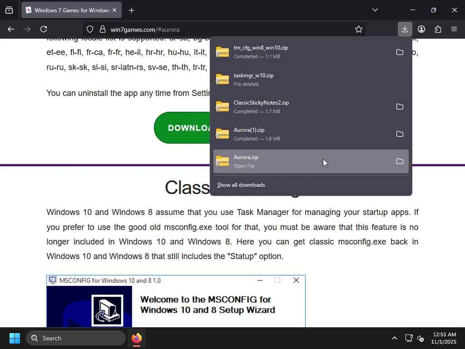Show tm_cfg_win8_win10.zip in folder

pos(400,52)
